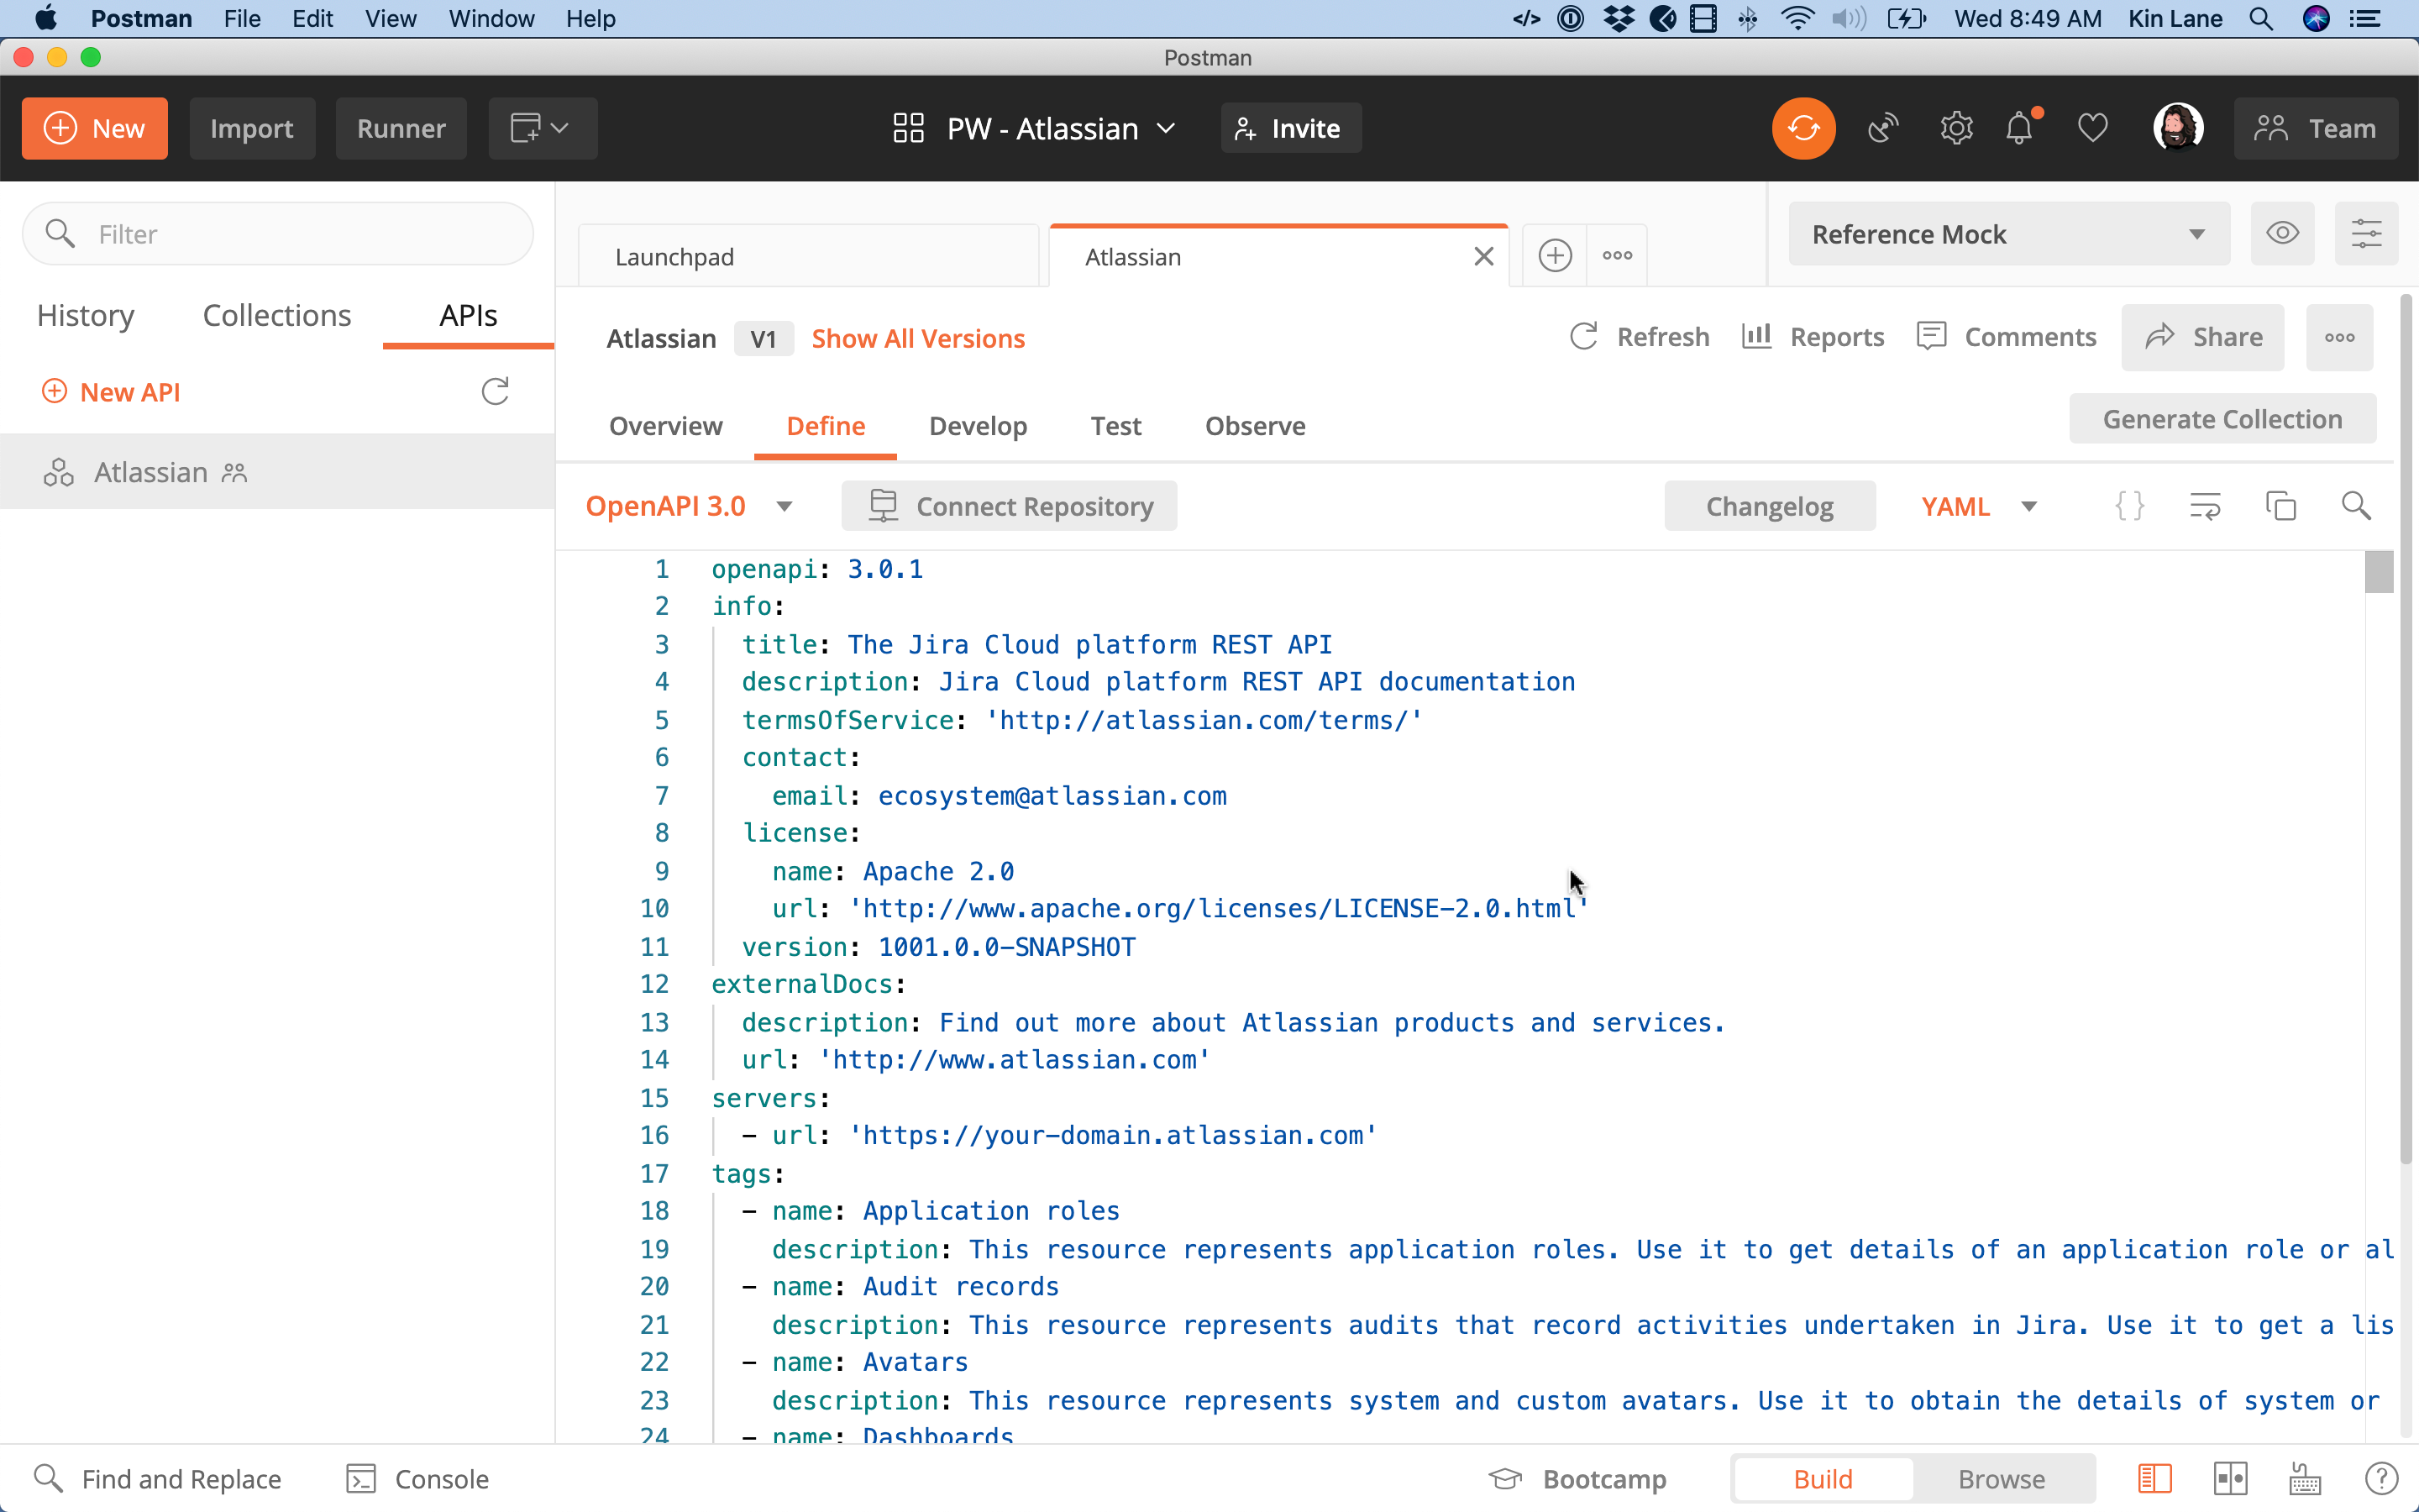Viewport: 2419px width, 1512px height.
Task: Open API more actions three-dot button
Action: [2339, 338]
